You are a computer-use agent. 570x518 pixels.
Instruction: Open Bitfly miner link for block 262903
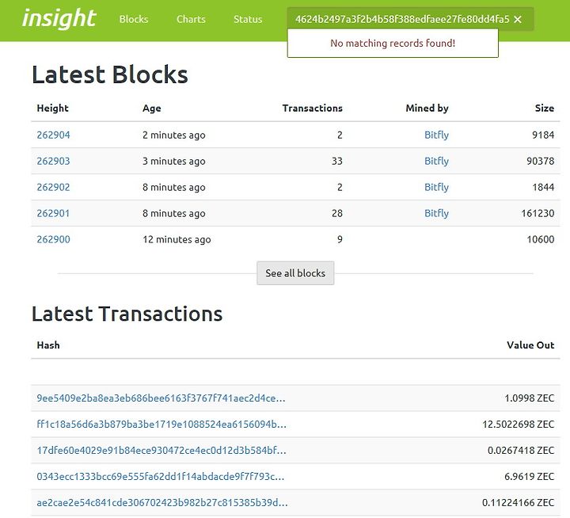click(436, 161)
